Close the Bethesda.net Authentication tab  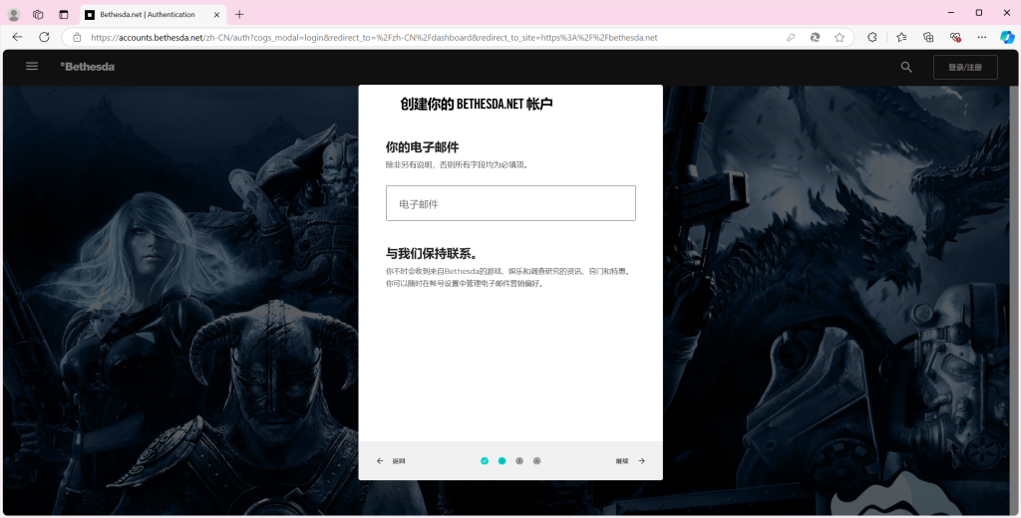[216, 14]
